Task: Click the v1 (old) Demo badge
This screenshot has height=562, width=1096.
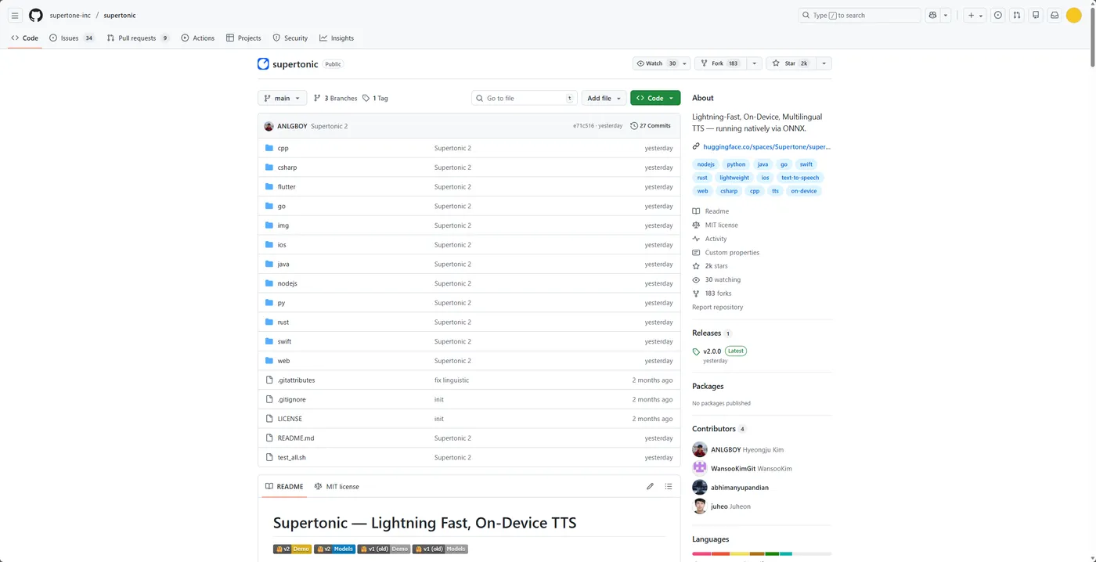Action: point(384,549)
